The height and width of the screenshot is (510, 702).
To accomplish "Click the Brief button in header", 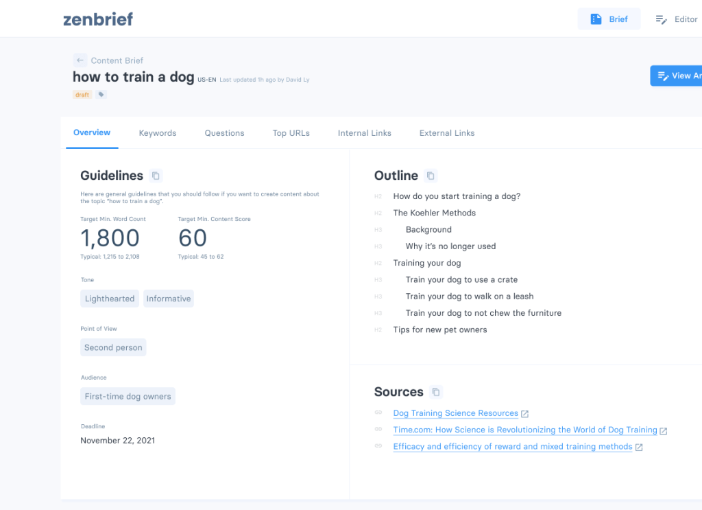I will click(x=609, y=19).
